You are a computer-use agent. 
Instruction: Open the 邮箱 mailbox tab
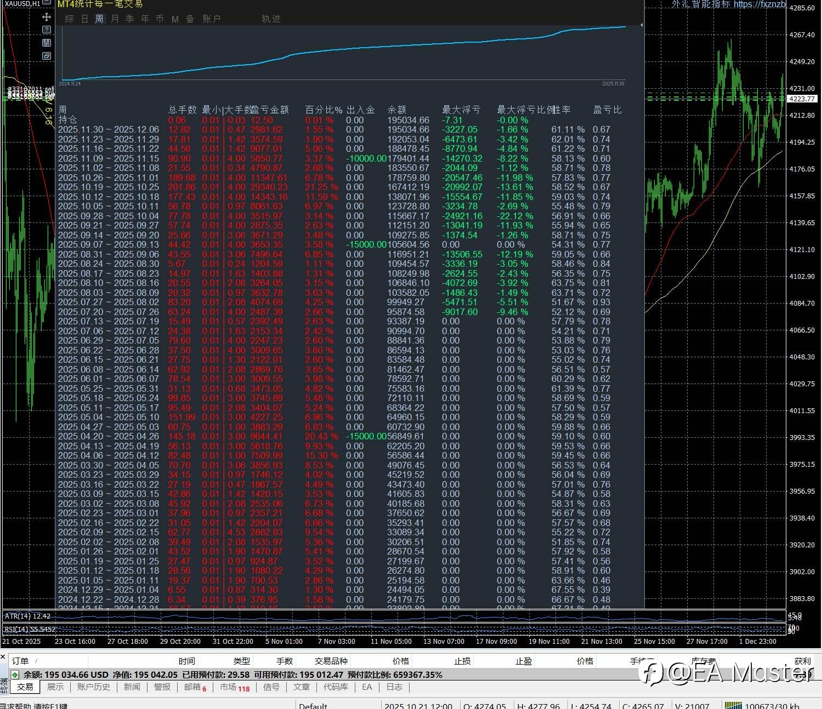click(195, 687)
